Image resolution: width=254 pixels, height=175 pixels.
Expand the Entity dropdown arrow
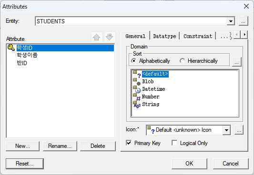(x=231, y=21)
